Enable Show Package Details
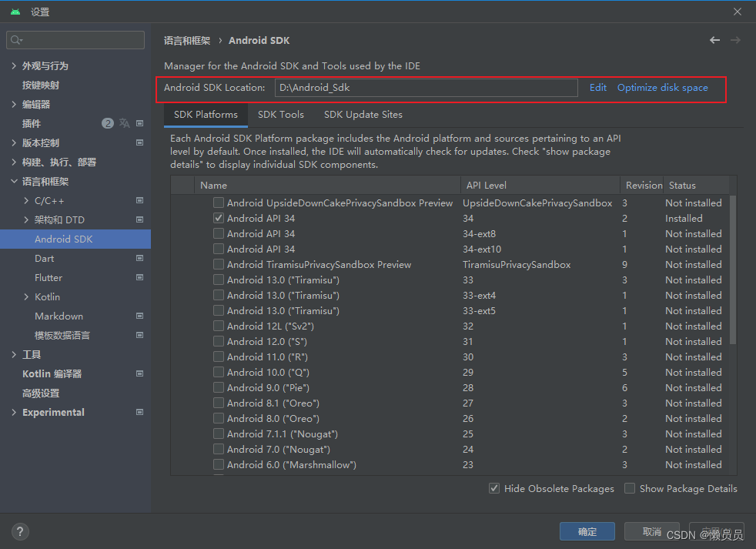The height and width of the screenshot is (549, 756). point(629,488)
